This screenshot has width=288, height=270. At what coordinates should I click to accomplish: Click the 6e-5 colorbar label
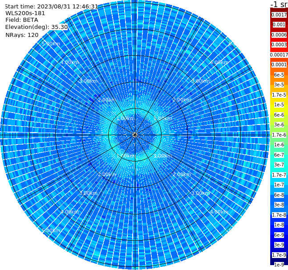(279, 75)
